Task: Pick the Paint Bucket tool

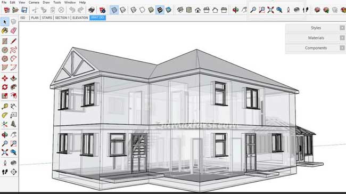Action: pos(5,30)
